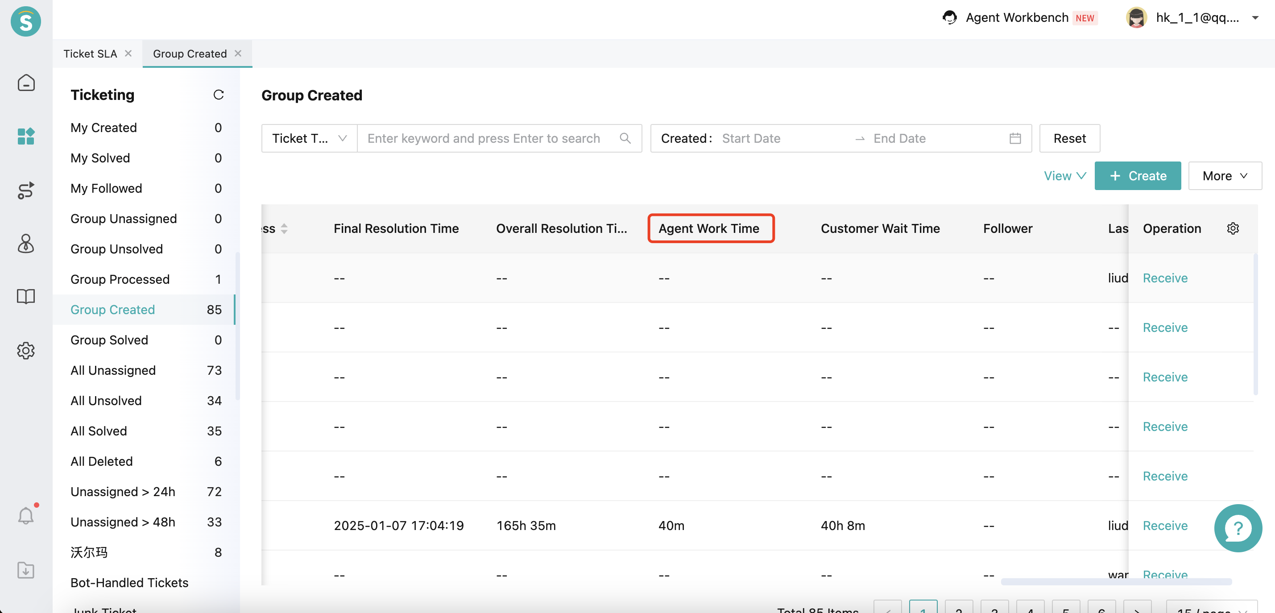
Task: Open All Solved ticket list
Action: pyautogui.click(x=145, y=431)
